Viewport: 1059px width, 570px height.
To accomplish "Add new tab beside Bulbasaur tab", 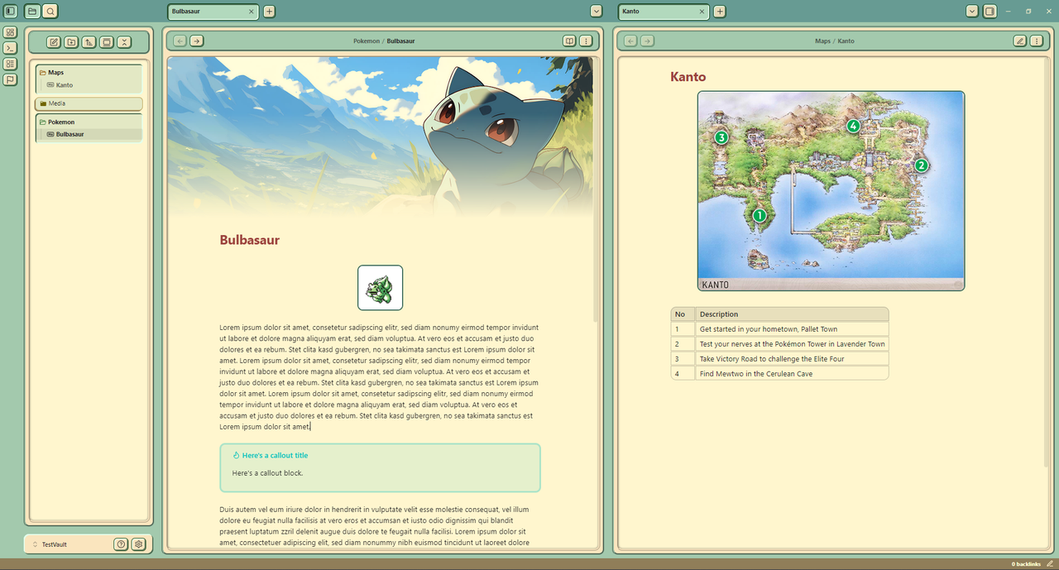I will (270, 12).
